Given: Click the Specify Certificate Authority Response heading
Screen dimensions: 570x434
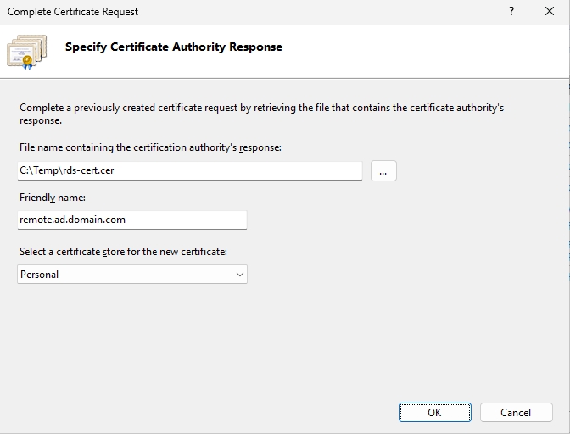Looking at the screenshot, I should (173, 47).
